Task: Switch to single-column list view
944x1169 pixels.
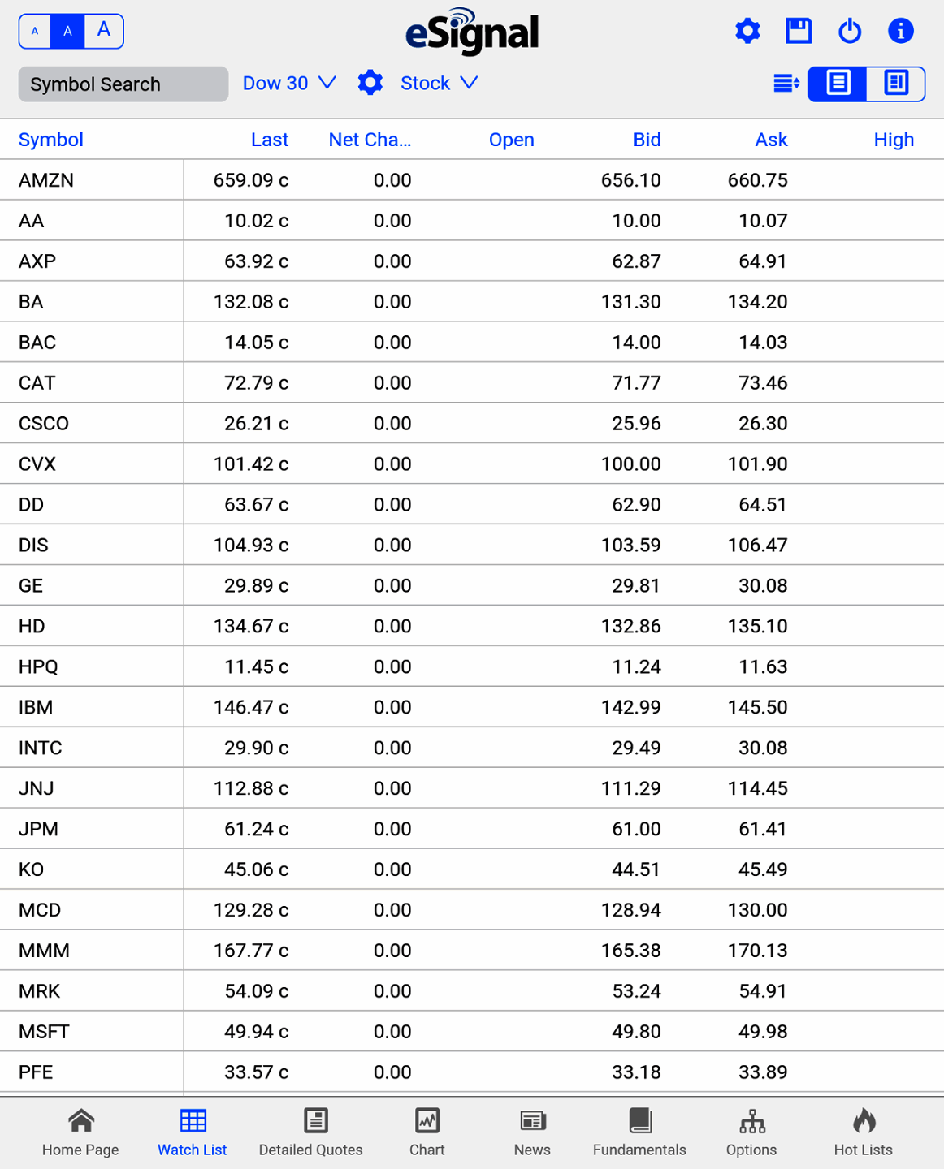Action: tap(838, 83)
